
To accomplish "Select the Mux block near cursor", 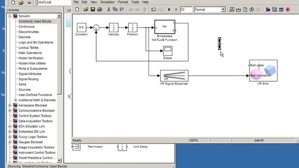I will [220, 43].
